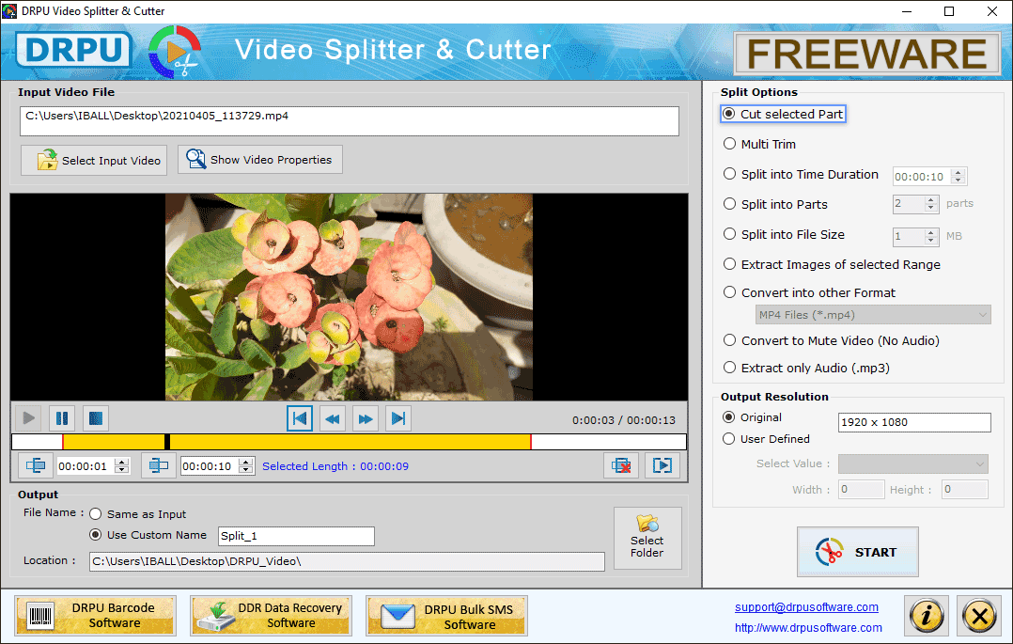1013x644 pixels.
Task: Click the red end marker on timeline
Action: 530,442
